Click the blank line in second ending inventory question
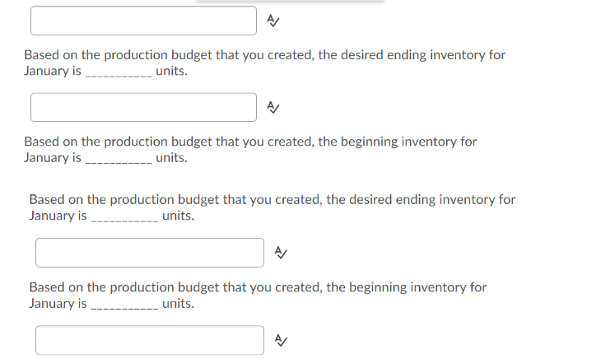This screenshot has width=601, height=363. pos(123,218)
